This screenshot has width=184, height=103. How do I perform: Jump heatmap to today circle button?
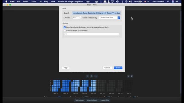coord(91,76)
